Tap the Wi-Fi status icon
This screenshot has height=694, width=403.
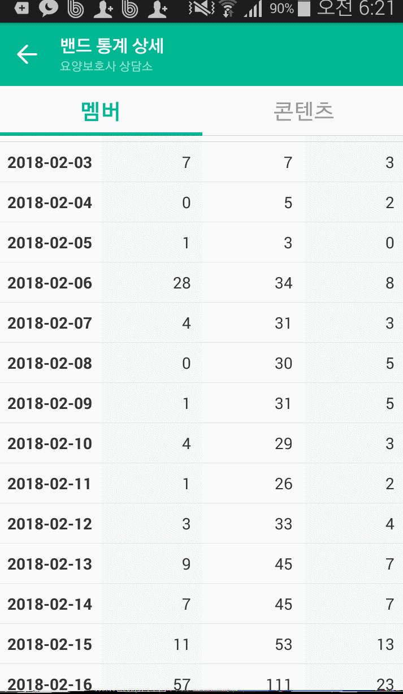(228, 8)
